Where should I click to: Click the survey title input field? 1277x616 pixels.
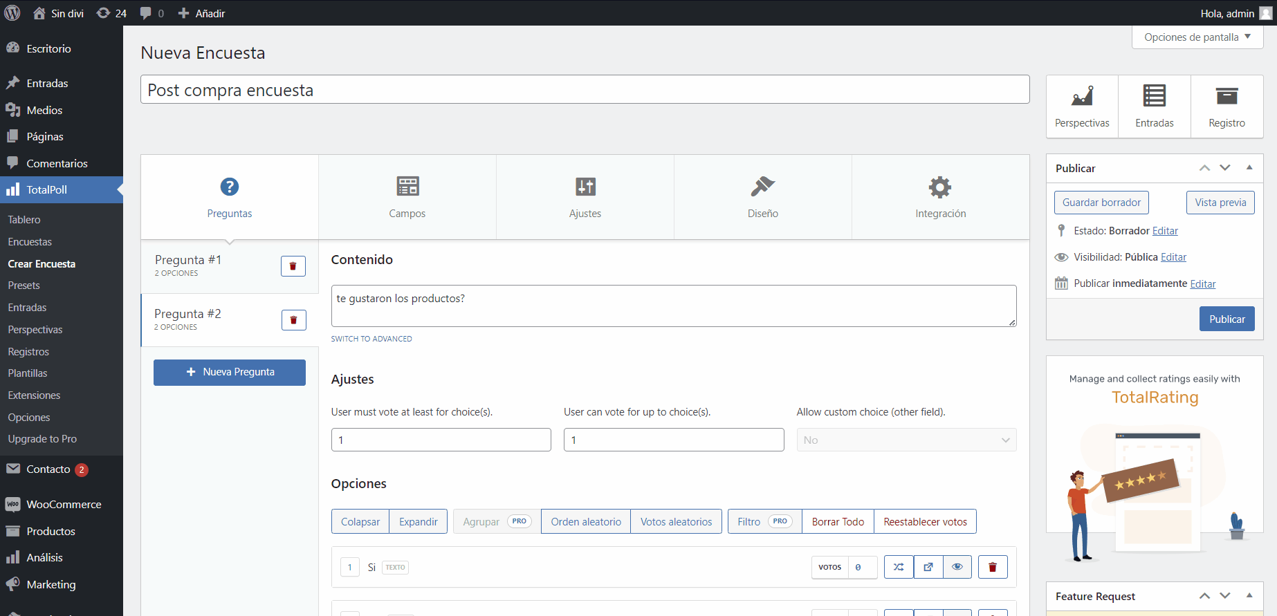(585, 90)
